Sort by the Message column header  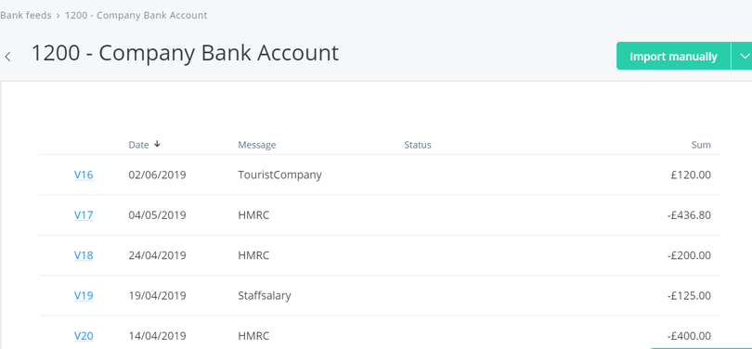(x=257, y=145)
